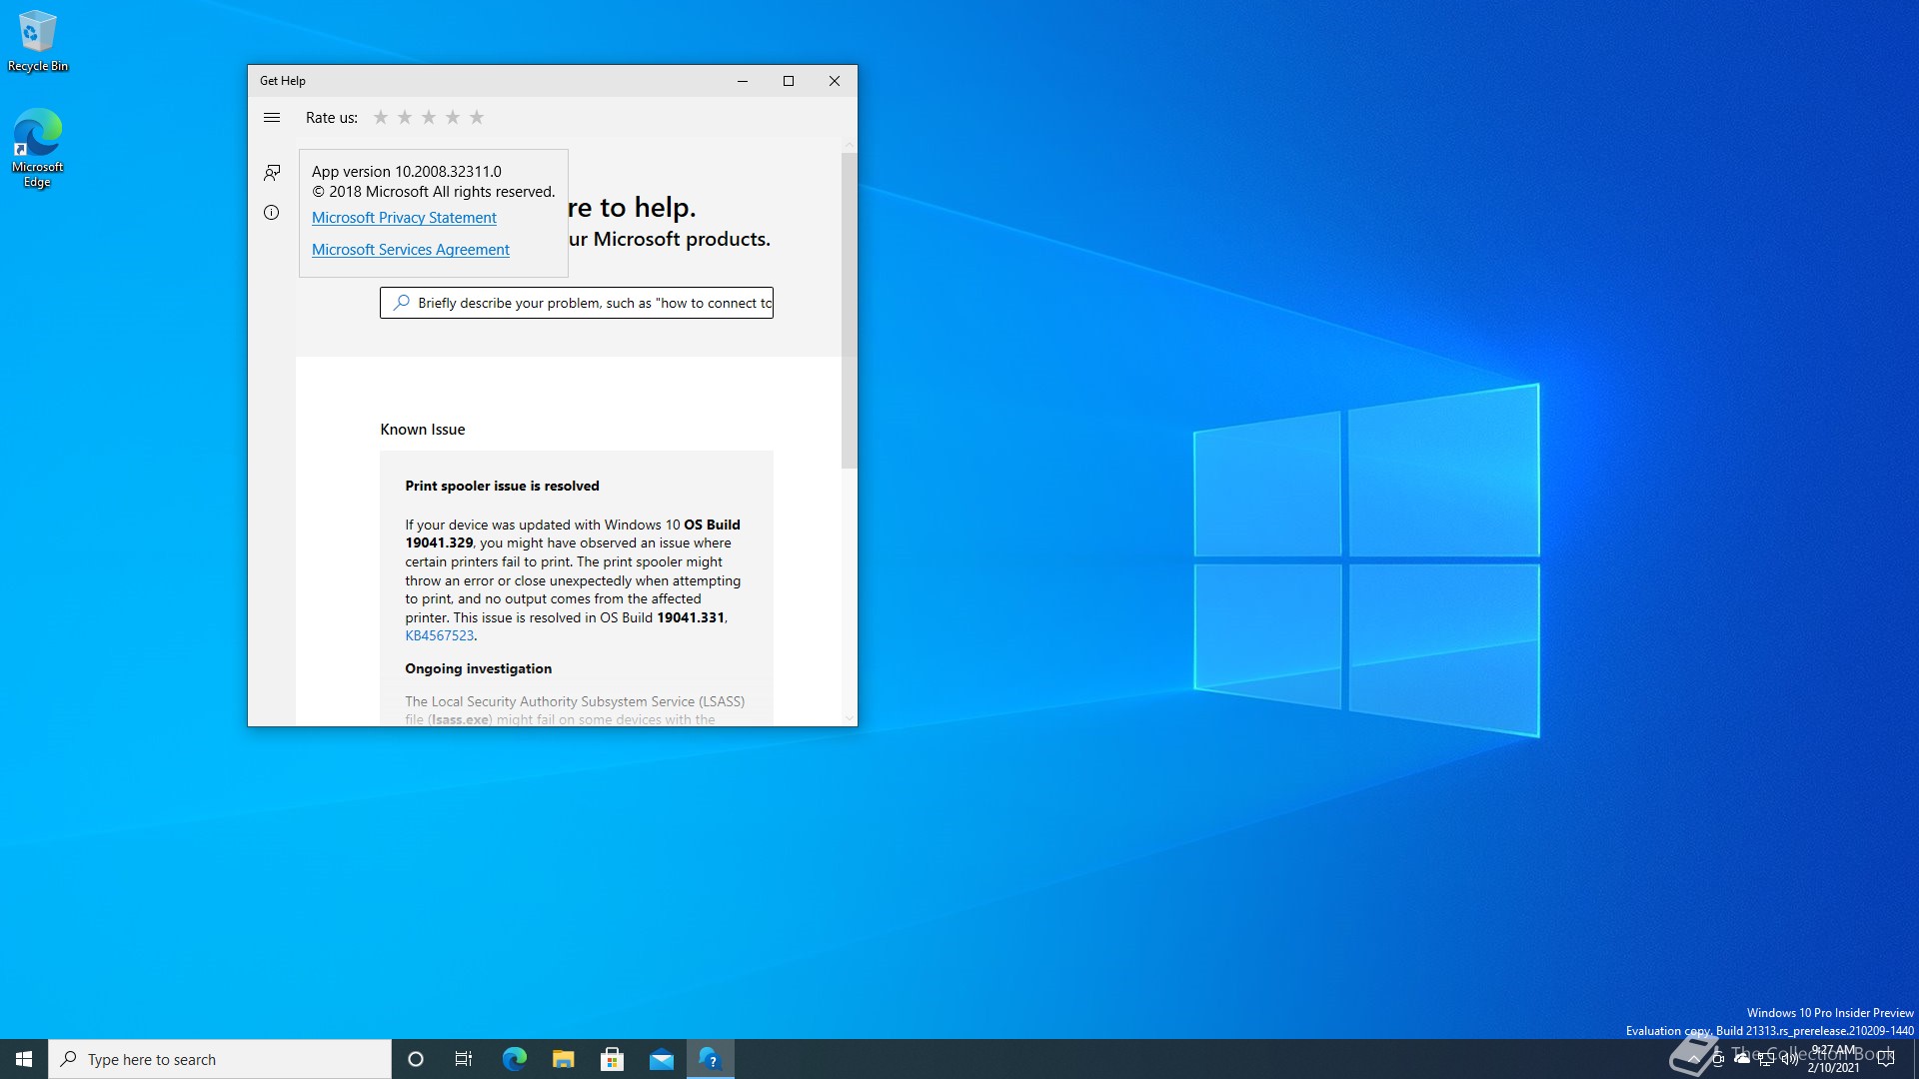Open the Action Center notifications icon
1919x1079 pixels.
(1886, 1059)
